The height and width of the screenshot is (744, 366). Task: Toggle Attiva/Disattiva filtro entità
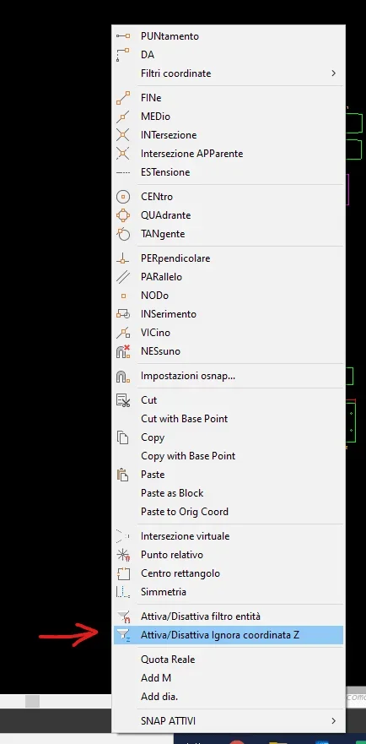[x=229, y=616]
